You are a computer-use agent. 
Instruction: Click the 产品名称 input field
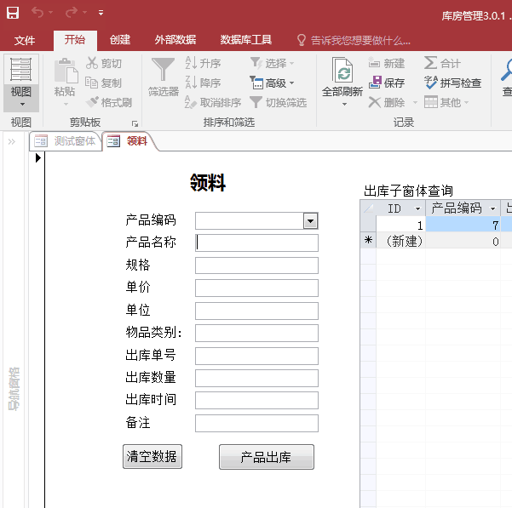[x=256, y=243]
